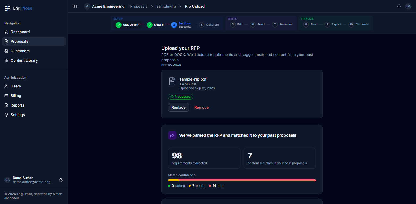The width and height of the screenshot is (416, 204).
Task: Click the Proposals breadcrumb link
Action: [x=139, y=6]
